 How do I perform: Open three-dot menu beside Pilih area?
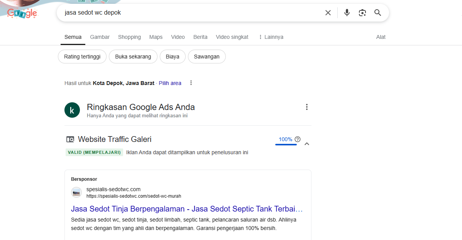pyautogui.click(x=191, y=83)
